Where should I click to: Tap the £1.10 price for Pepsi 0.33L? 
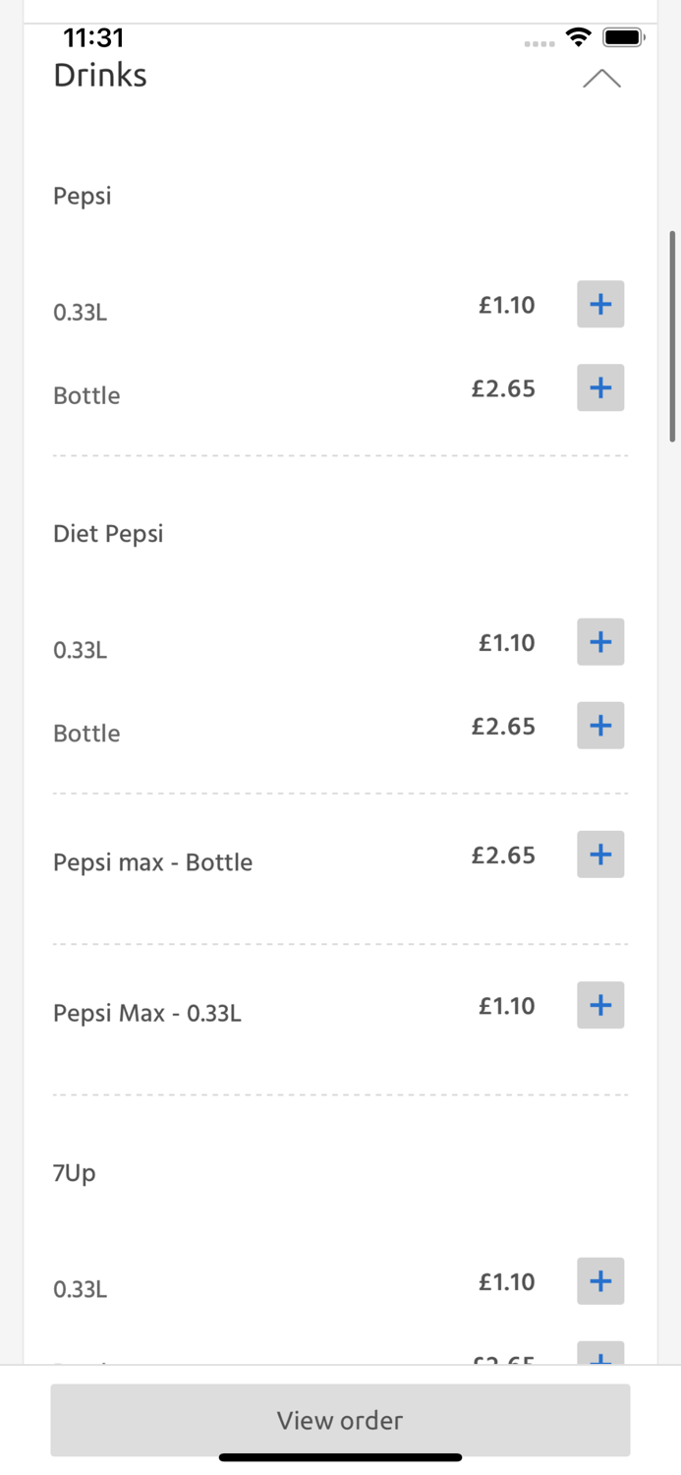point(506,305)
